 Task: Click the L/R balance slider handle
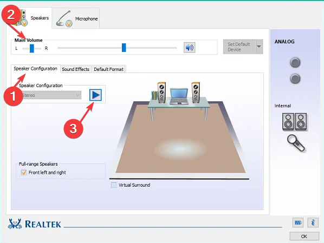pos(32,48)
